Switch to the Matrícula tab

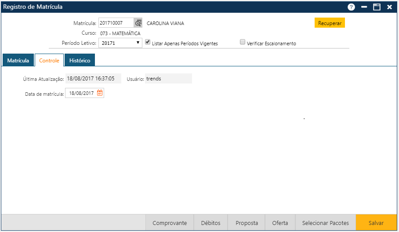pyautogui.click(x=18, y=60)
